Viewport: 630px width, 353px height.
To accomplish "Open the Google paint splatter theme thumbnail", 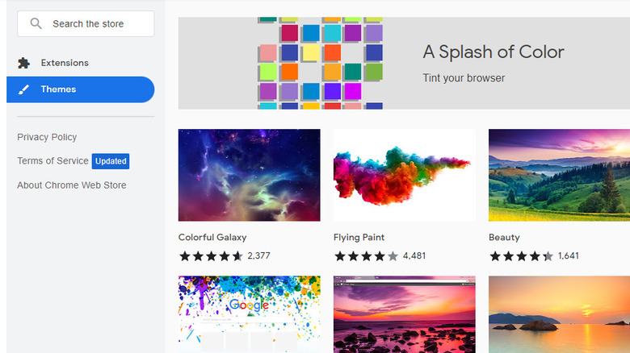I will point(249,314).
